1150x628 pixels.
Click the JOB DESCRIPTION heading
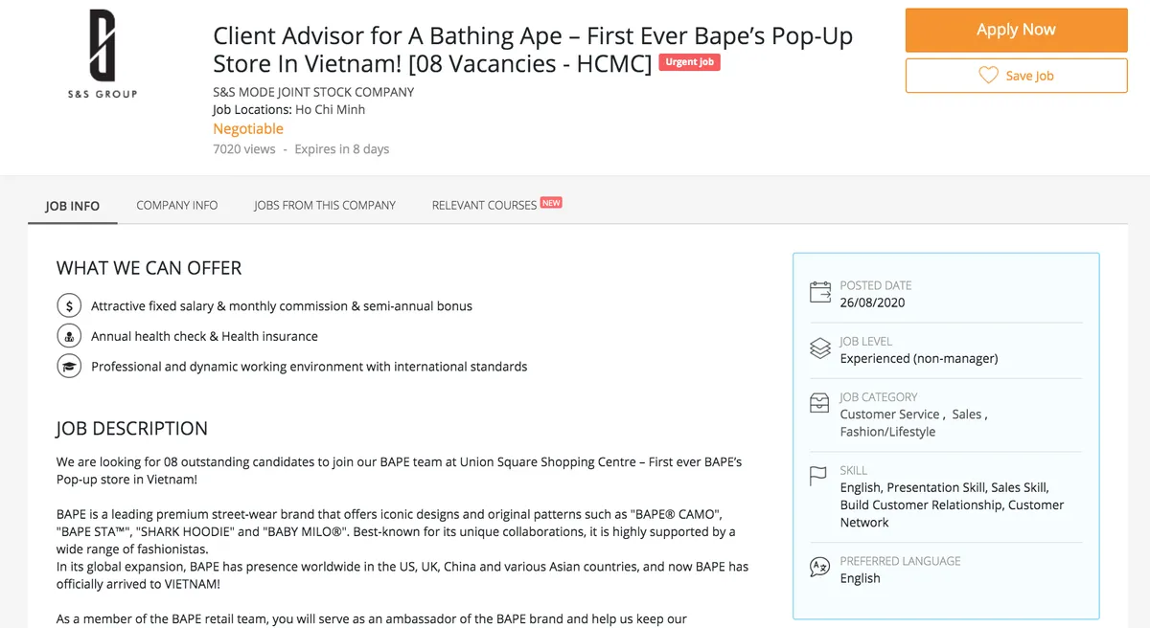coord(132,428)
